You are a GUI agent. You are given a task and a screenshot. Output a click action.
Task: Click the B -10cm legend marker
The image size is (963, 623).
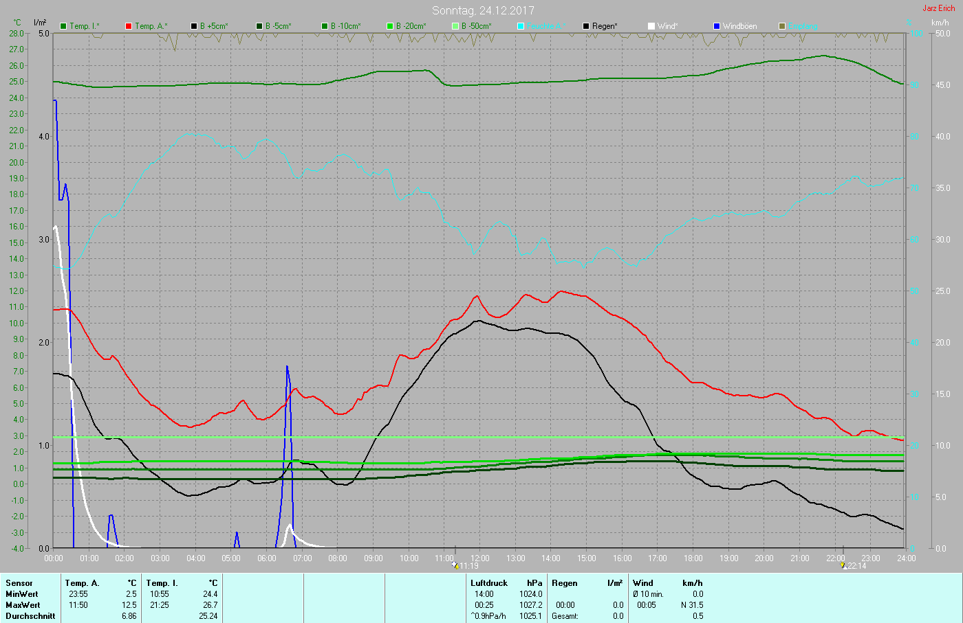click(x=325, y=26)
